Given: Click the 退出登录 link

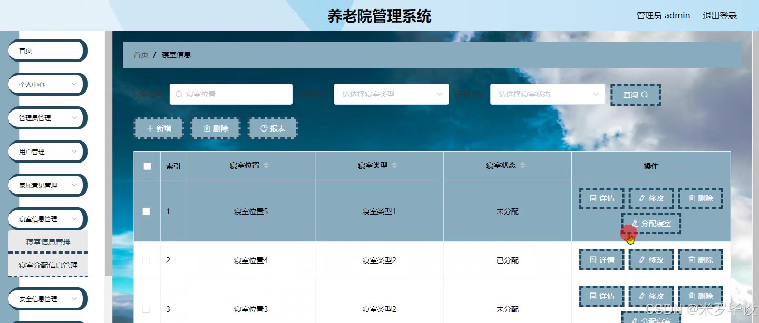Looking at the screenshot, I should click(x=719, y=15).
